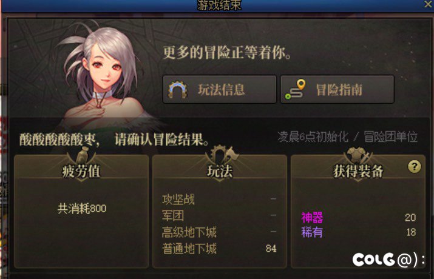Image resolution: width=434 pixels, height=279 pixels.
Task: Click the 攻坚战 row
Action: click(x=219, y=200)
